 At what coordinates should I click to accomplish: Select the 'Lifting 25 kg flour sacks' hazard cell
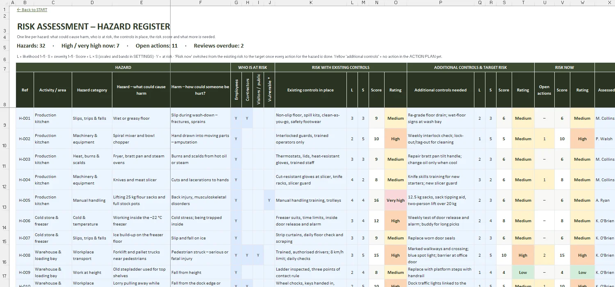[x=141, y=200]
